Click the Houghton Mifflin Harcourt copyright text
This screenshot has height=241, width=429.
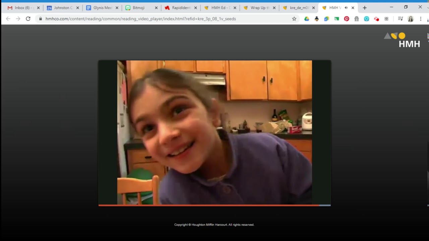point(214,225)
